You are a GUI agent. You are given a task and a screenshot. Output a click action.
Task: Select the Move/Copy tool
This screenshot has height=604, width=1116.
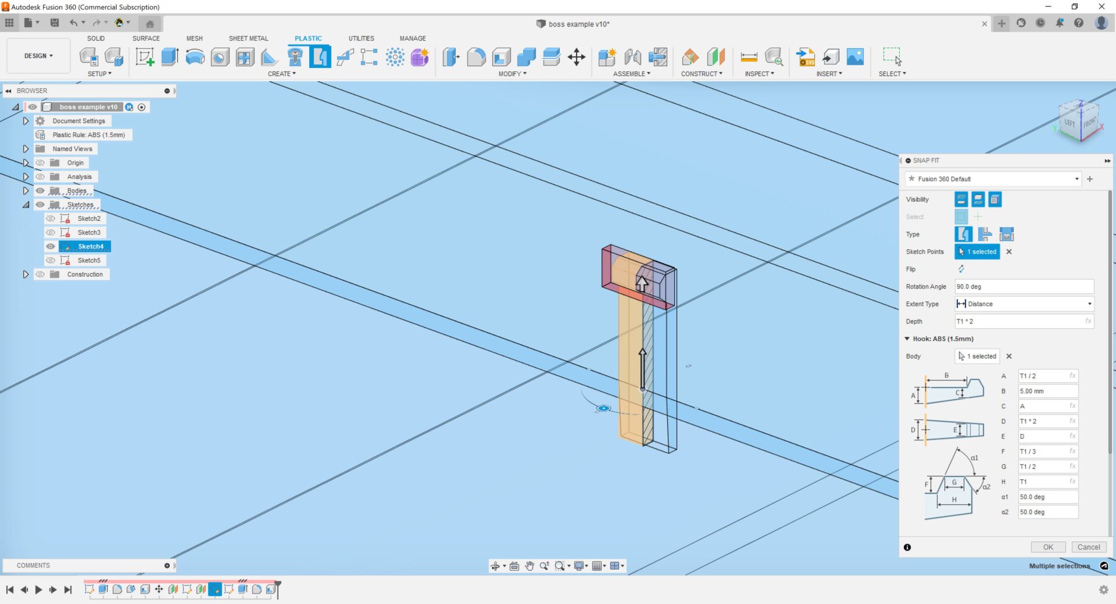coord(576,57)
